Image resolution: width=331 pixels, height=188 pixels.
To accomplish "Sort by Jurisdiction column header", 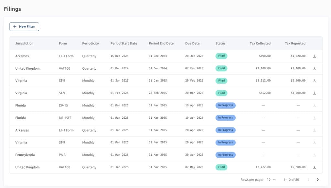I will (24, 43).
